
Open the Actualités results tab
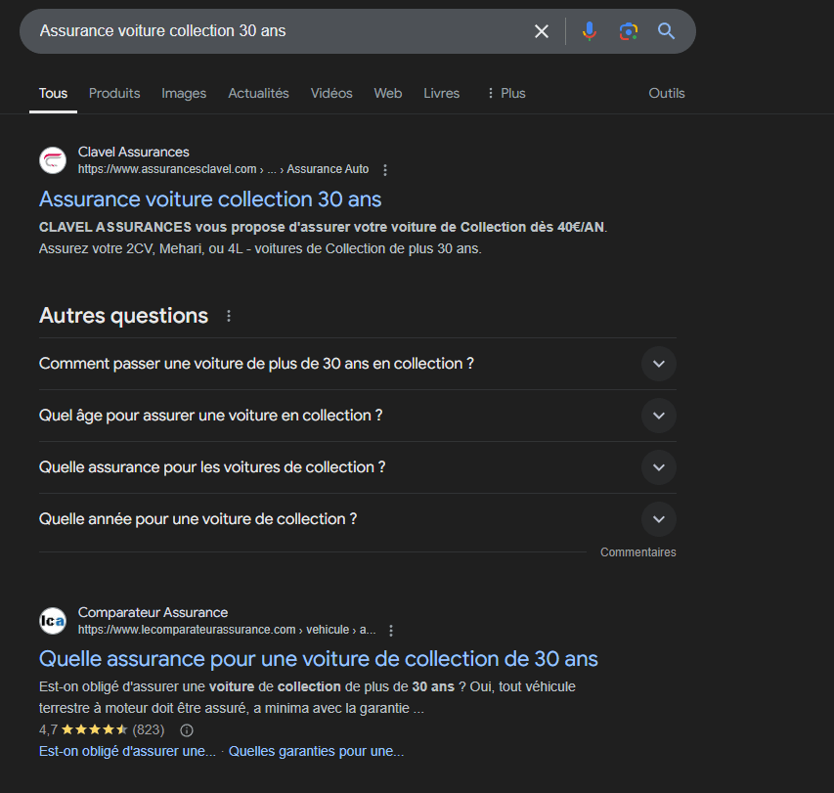[x=257, y=93]
